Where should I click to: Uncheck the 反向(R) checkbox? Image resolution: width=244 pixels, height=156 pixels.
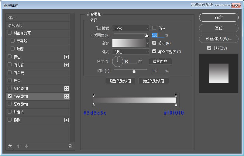tap(154, 43)
